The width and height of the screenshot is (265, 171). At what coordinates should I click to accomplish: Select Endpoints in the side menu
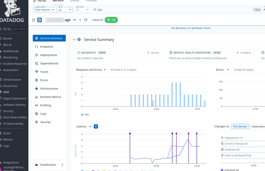point(46,47)
